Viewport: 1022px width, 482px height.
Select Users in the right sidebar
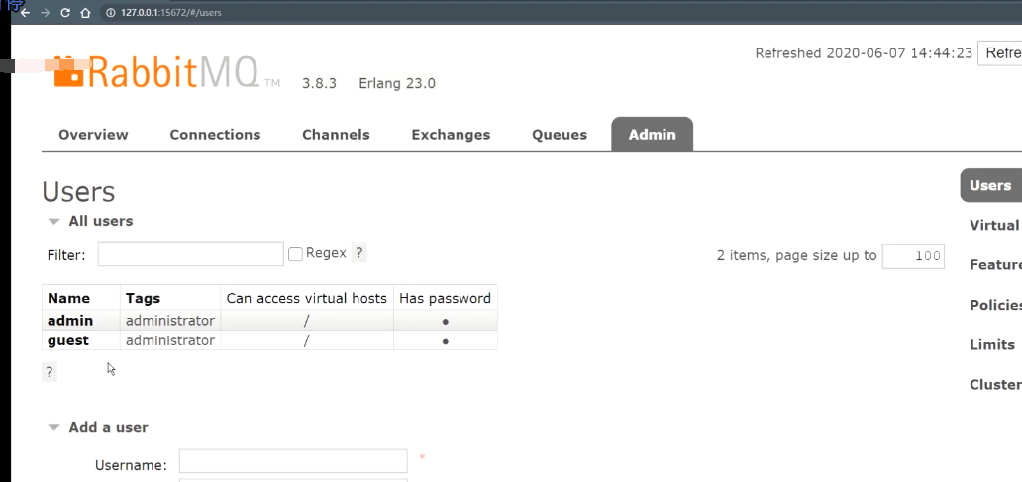990,186
